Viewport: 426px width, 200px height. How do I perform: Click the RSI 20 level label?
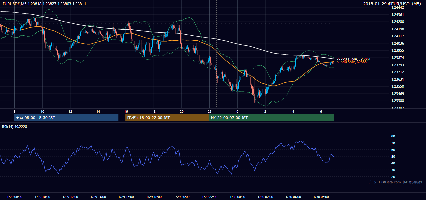[393, 177]
